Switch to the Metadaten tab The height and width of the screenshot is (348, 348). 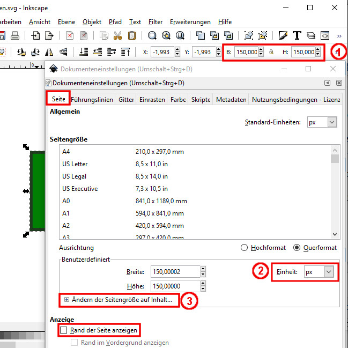[231, 100]
